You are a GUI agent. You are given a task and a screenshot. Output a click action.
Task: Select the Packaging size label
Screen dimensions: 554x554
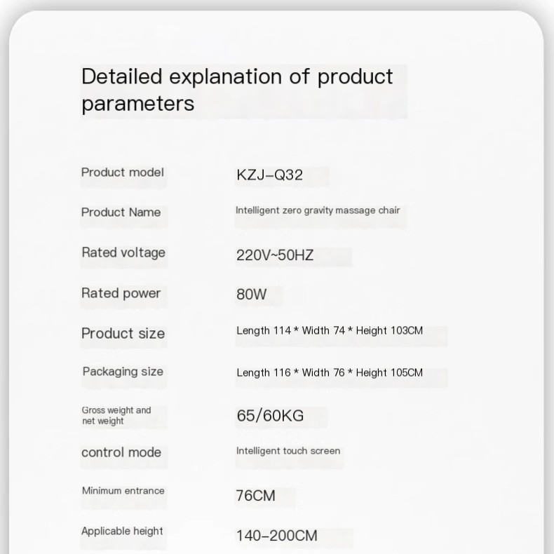(x=123, y=372)
